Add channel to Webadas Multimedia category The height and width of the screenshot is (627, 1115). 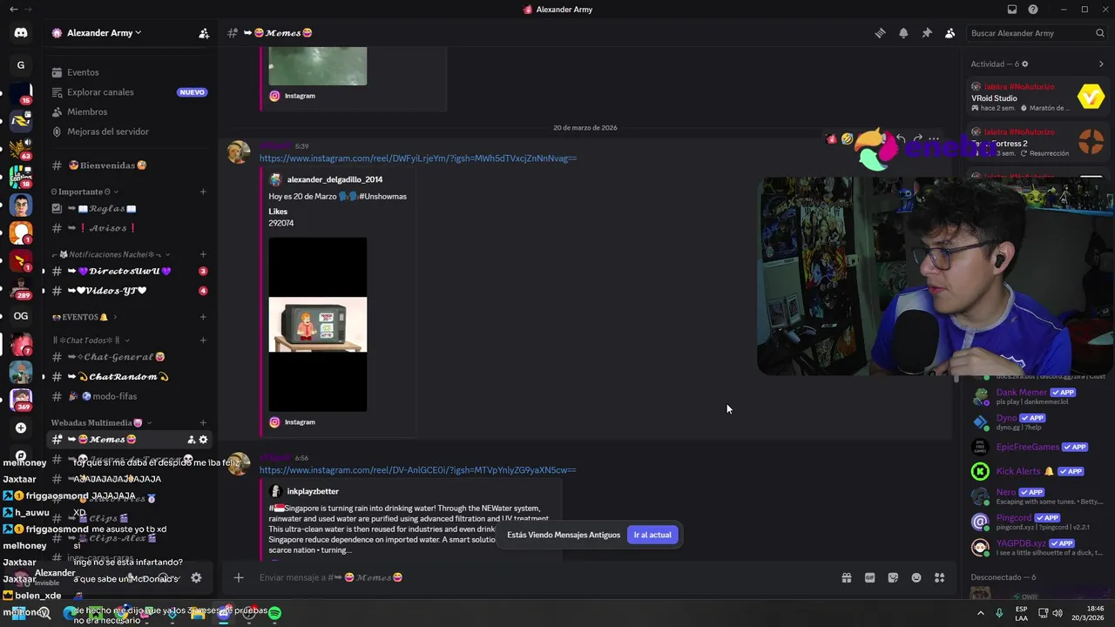[x=203, y=423]
